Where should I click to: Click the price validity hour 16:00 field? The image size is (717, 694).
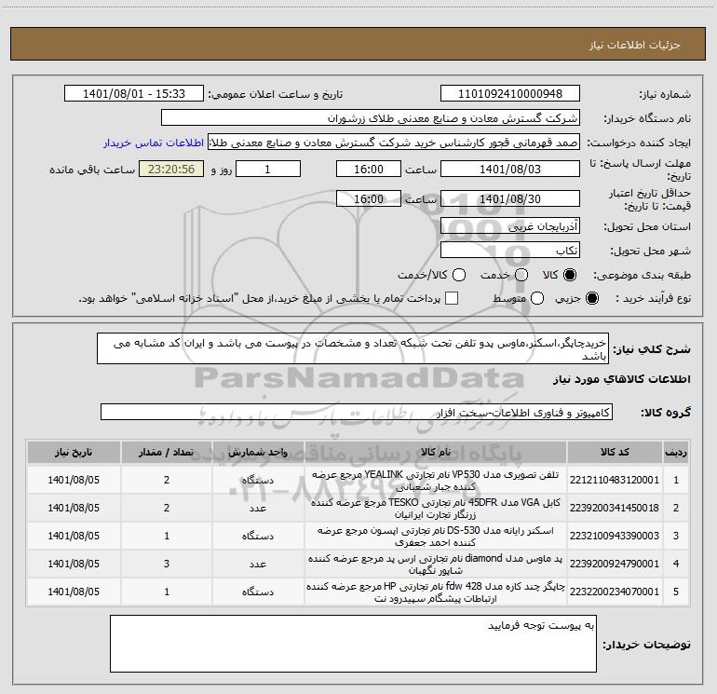tap(369, 198)
